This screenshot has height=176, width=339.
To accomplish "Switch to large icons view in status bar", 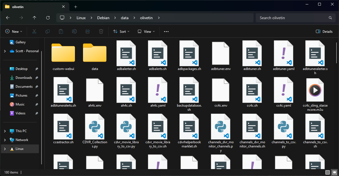I will [x=334, y=172].
